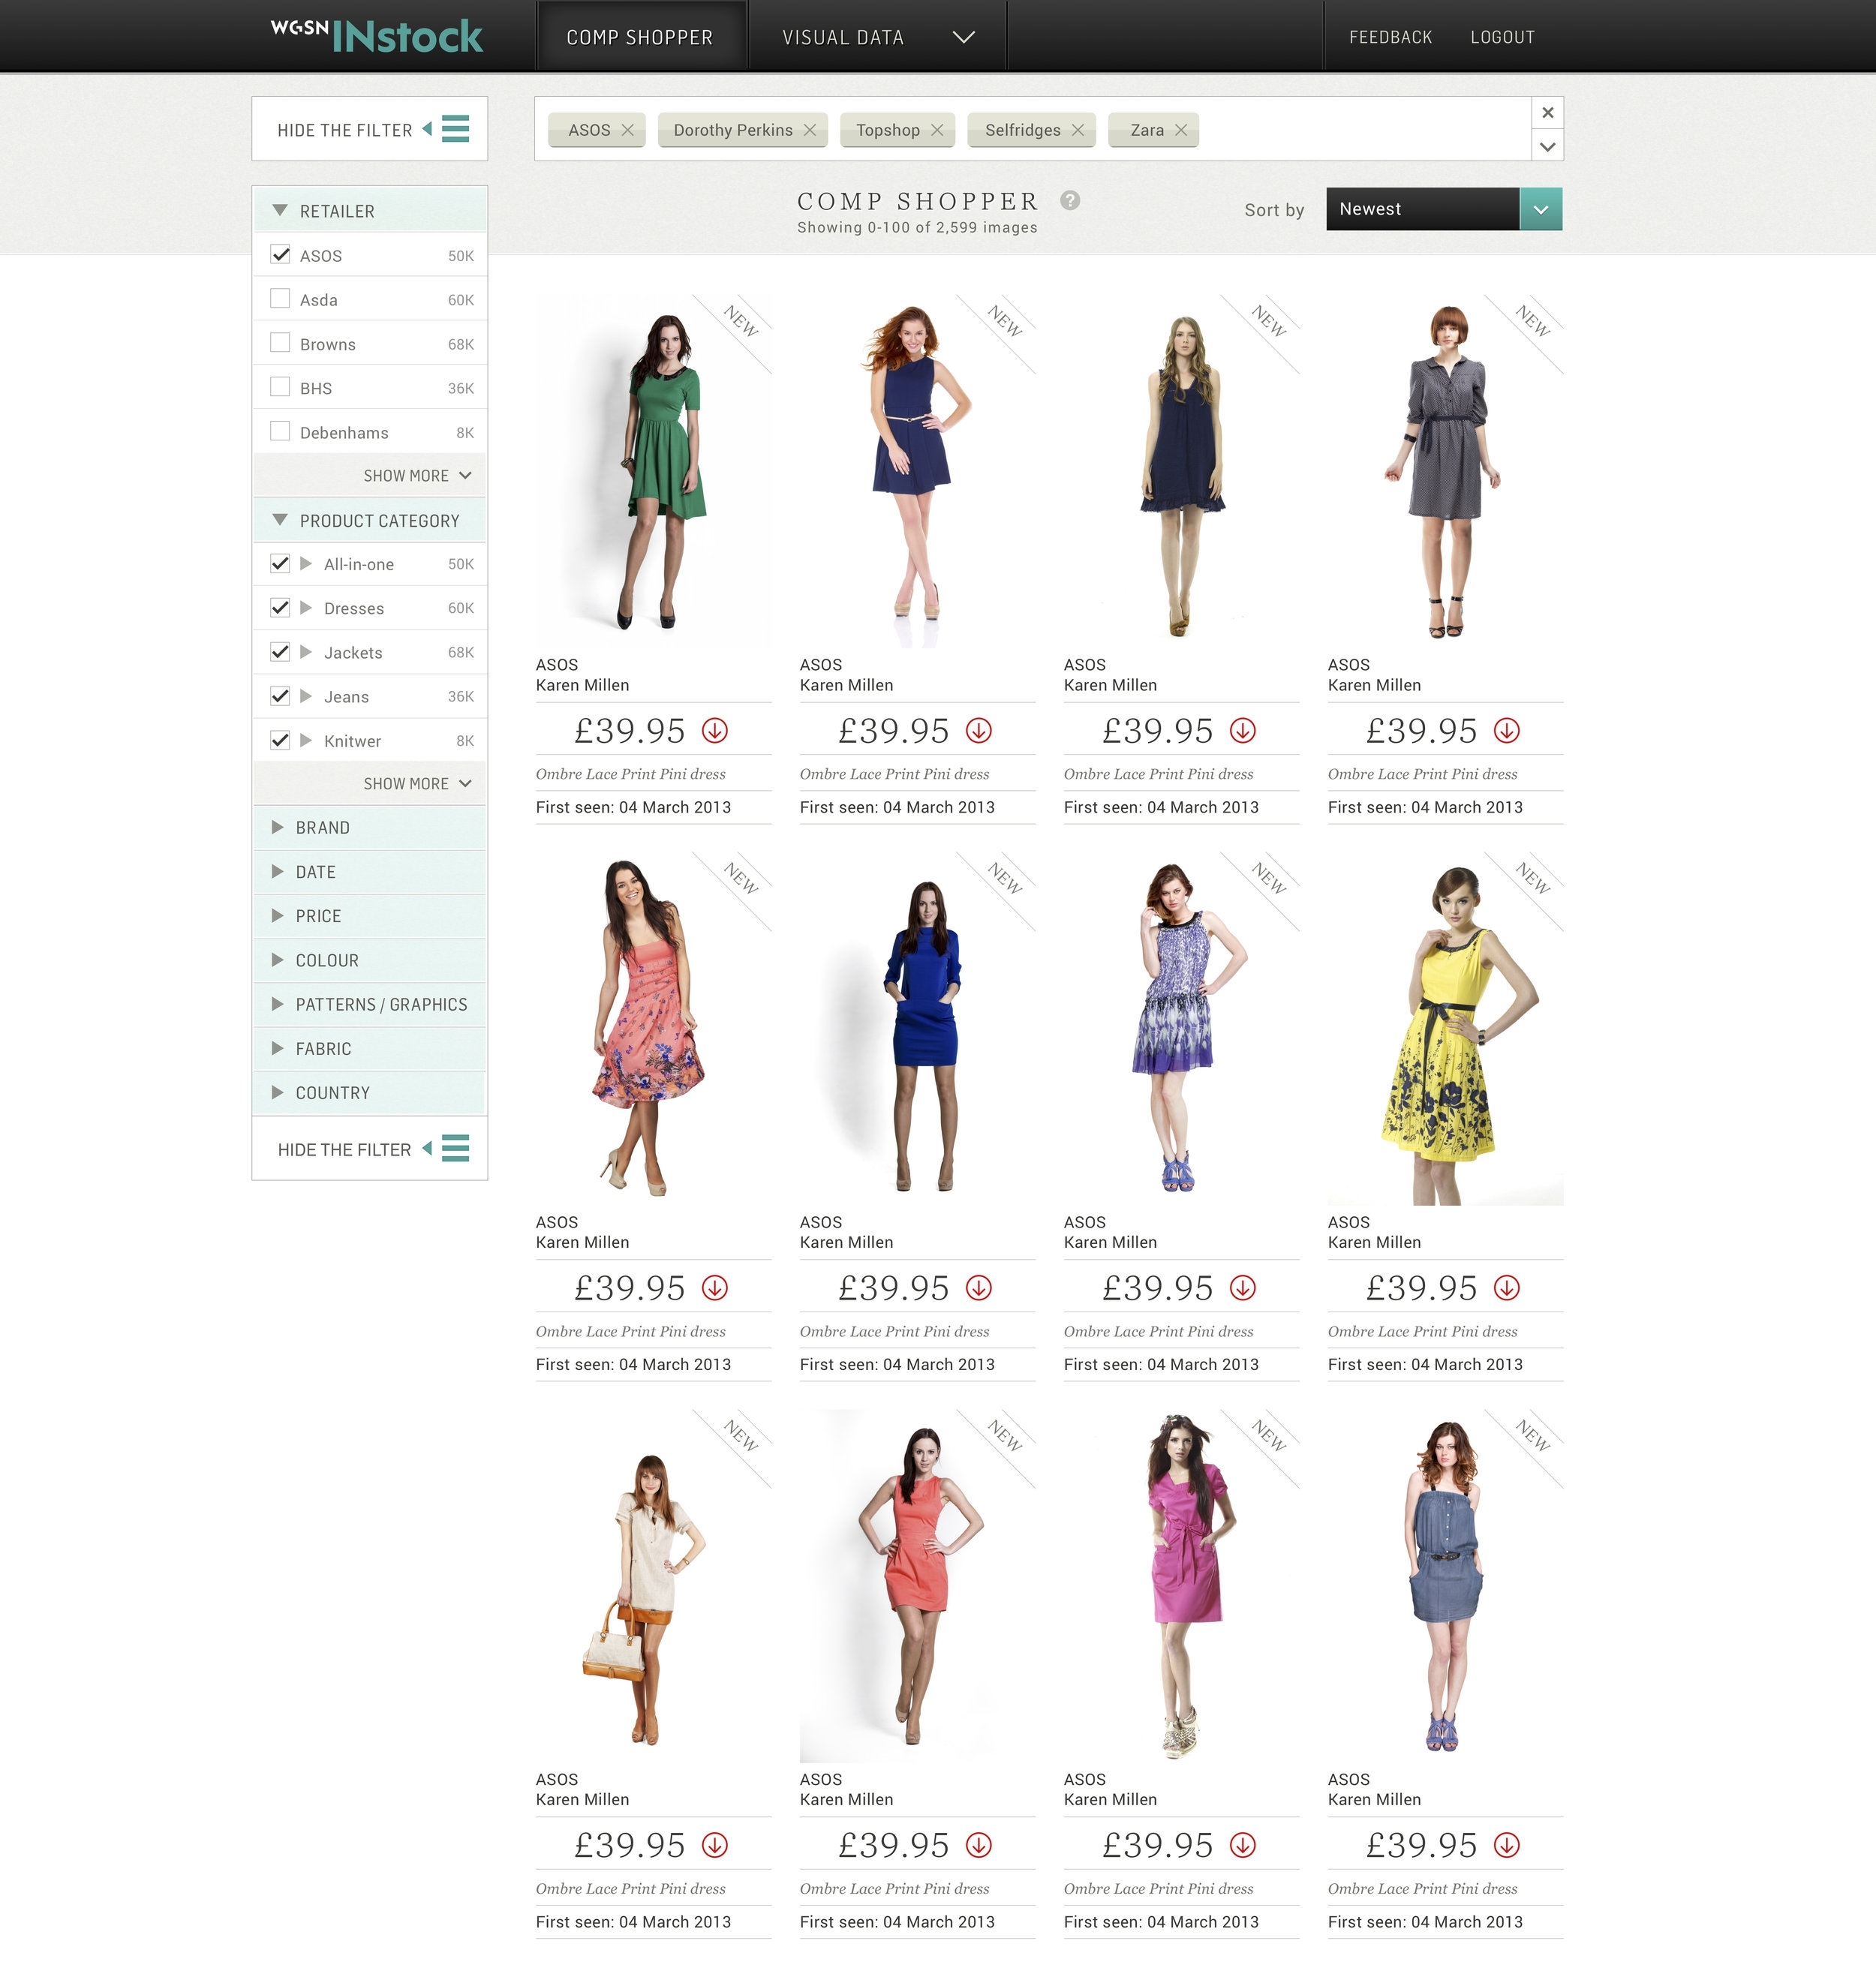Check the BHS retailer checkbox

coord(280,387)
